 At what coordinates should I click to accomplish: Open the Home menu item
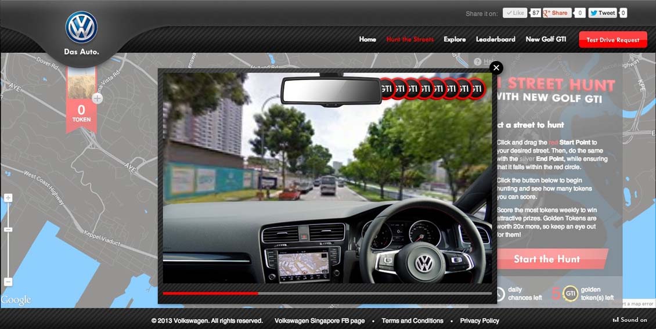[367, 39]
